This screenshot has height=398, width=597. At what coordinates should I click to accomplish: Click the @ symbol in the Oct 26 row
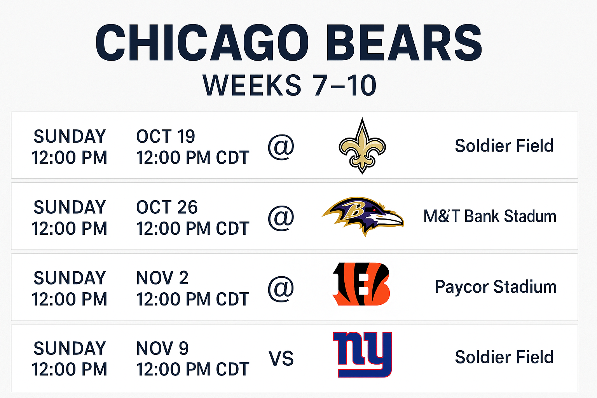click(x=281, y=218)
